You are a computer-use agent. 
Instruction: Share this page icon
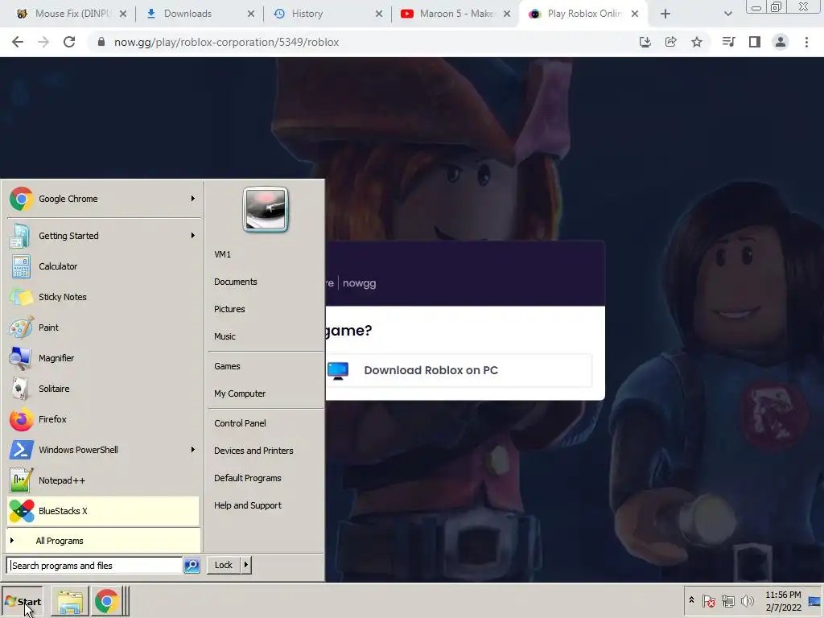tap(670, 42)
